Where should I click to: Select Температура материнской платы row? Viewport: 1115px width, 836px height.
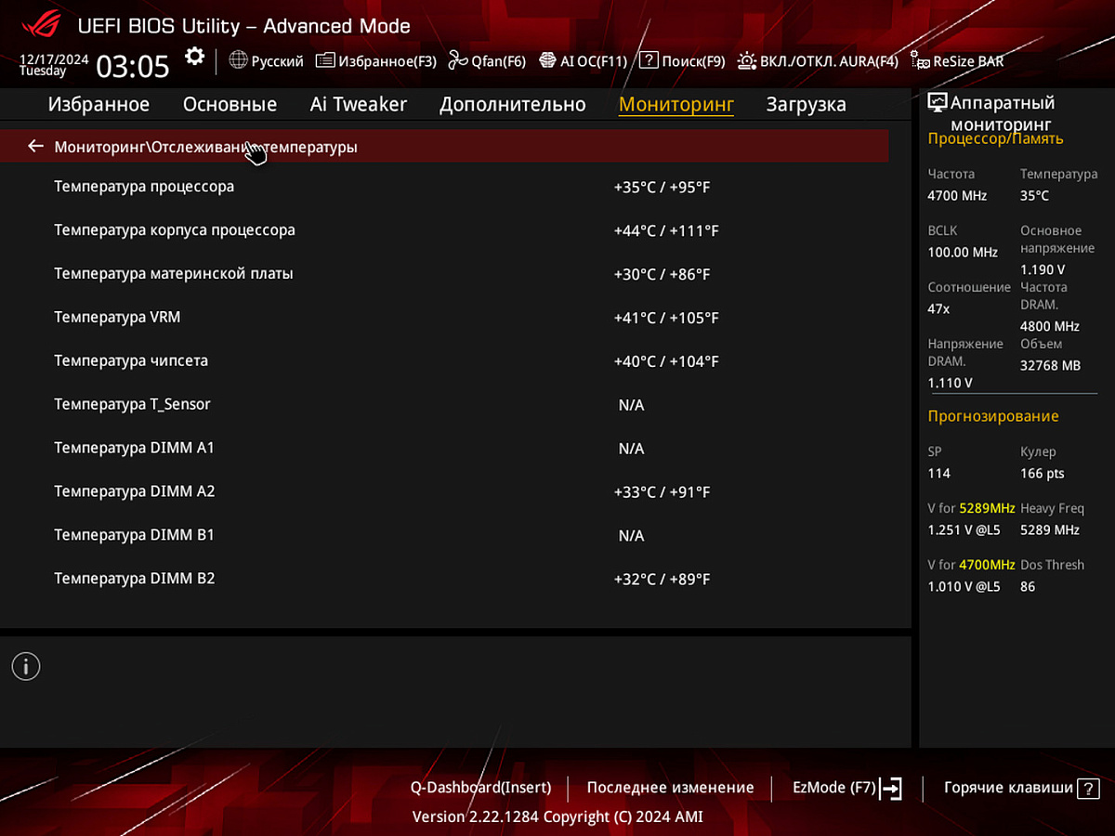(x=444, y=274)
